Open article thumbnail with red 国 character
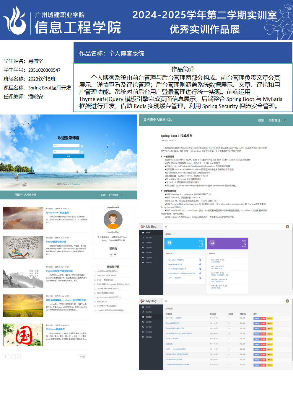Screen dimensions: 293x414 (23, 335)
